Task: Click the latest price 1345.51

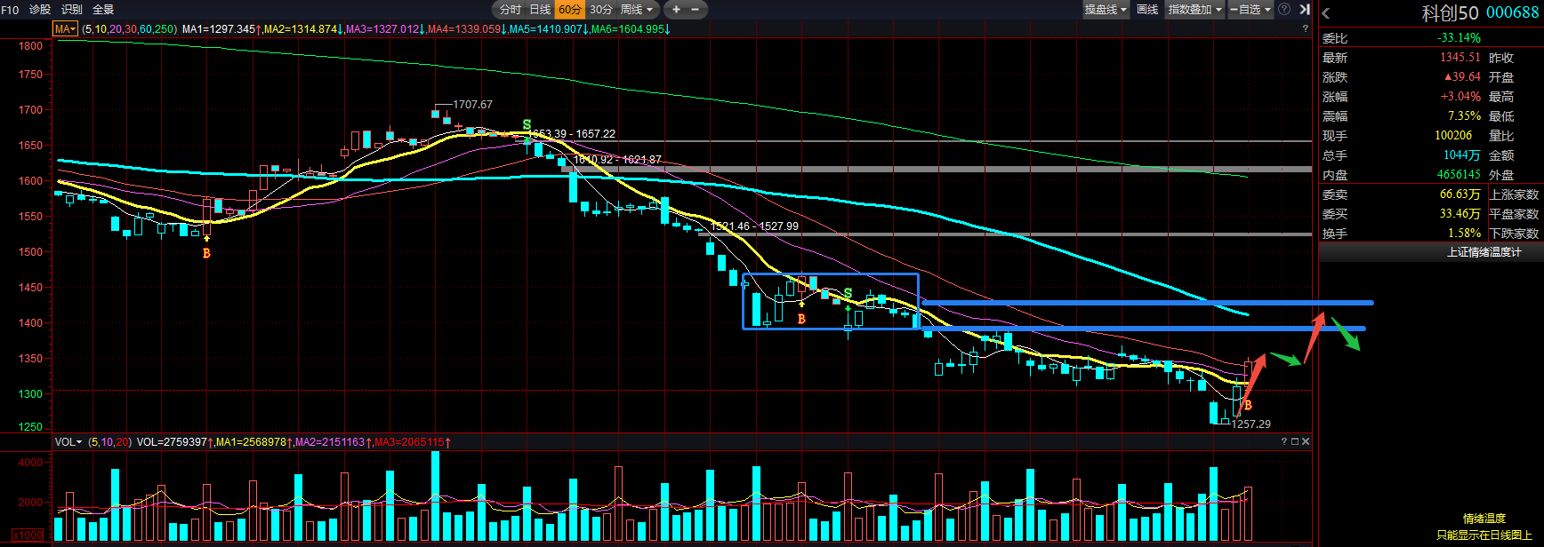Action: [1460, 58]
